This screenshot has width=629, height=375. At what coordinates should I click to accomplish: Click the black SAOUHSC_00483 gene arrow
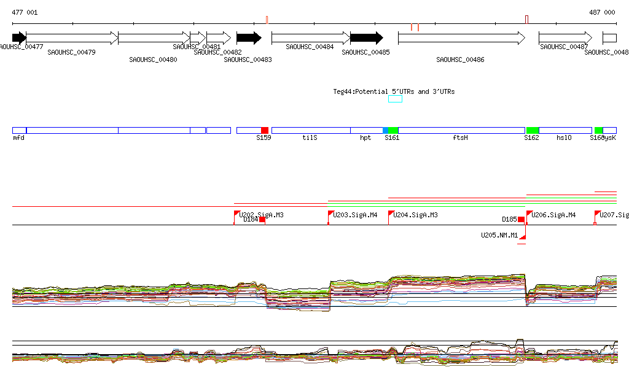click(249, 38)
